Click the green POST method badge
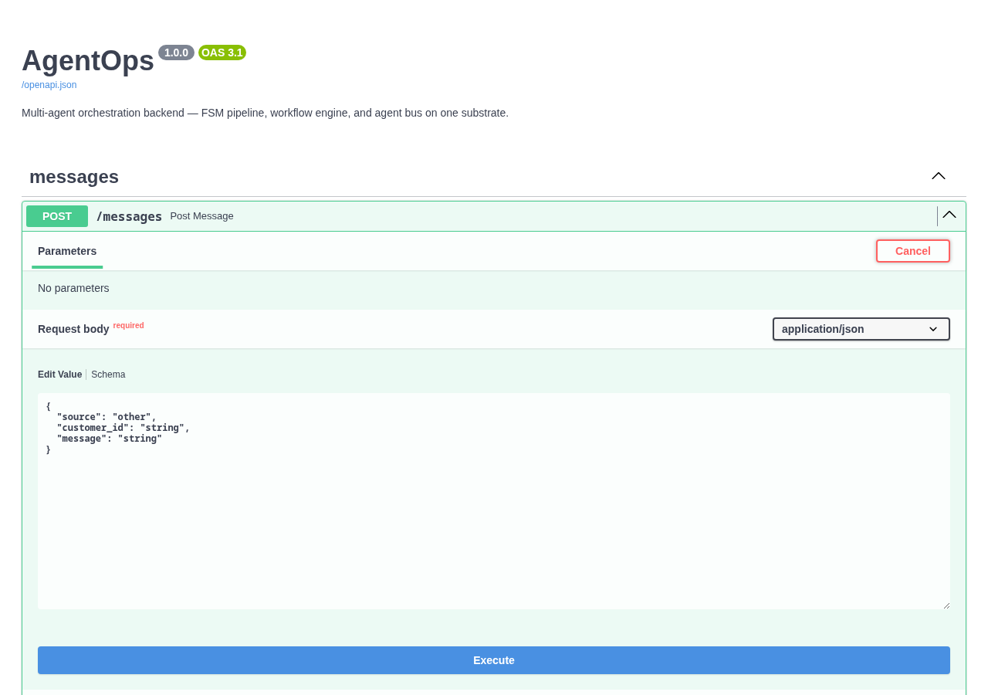988x695 pixels. (57, 216)
